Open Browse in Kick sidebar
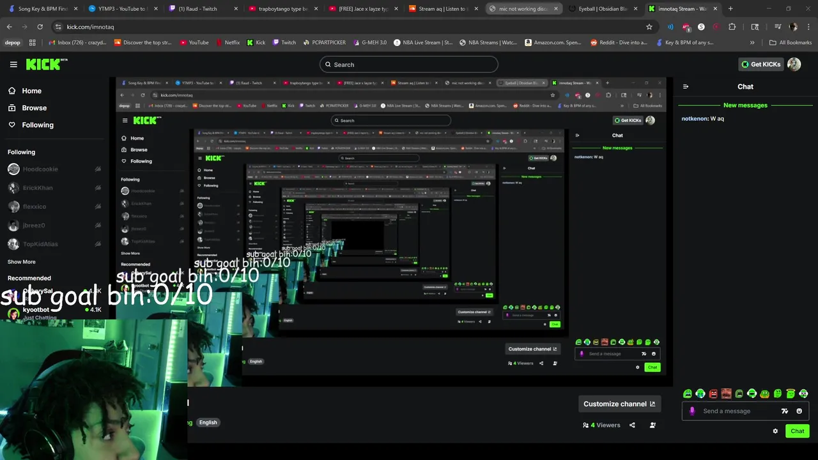Image resolution: width=818 pixels, height=460 pixels. [27, 108]
